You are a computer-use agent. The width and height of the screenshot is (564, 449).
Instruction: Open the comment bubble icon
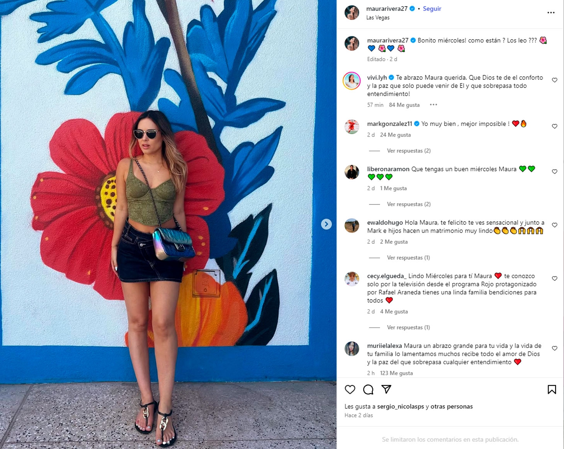click(x=368, y=390)
